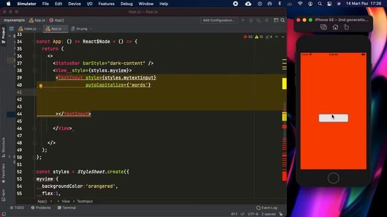Open the Project tool window stripe
The image size is (387, 217).
pyautogui.click(x=4, y=35)
